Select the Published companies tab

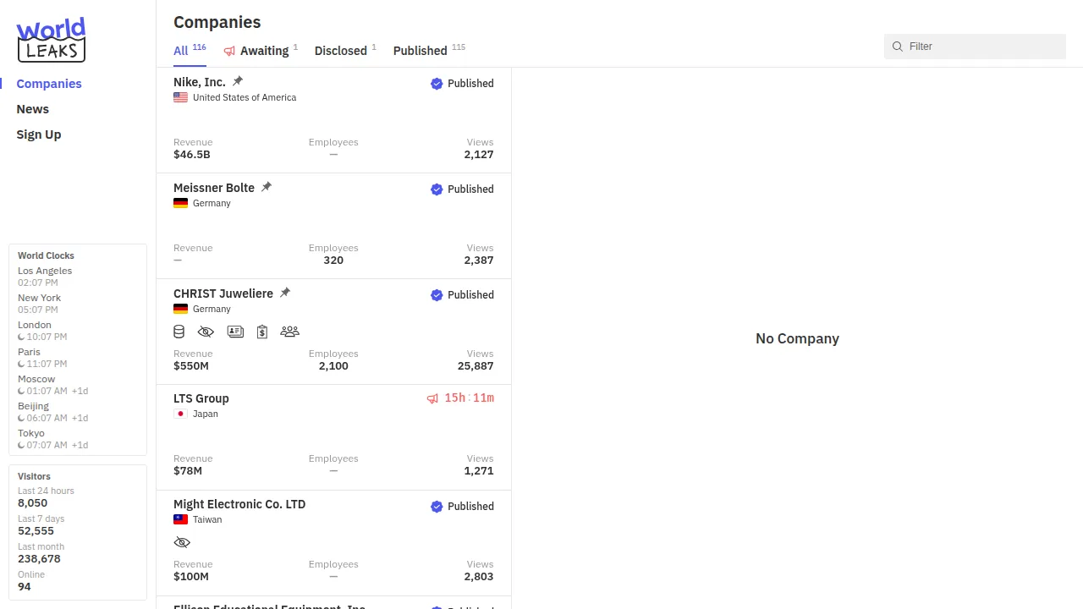[x=420, y=51]
